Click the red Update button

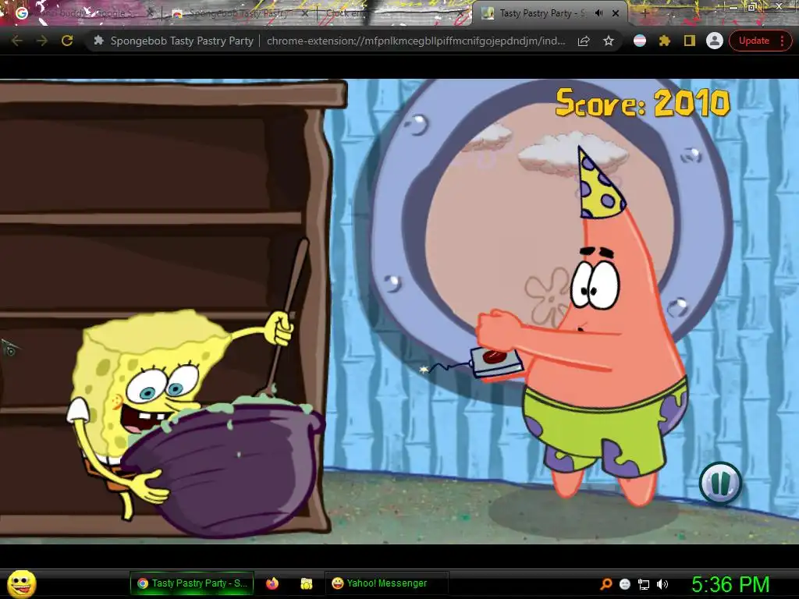pyautogui.click(x=754, y=41)
